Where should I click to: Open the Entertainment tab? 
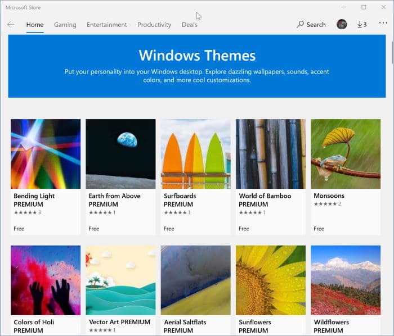(x=107, y=25)
